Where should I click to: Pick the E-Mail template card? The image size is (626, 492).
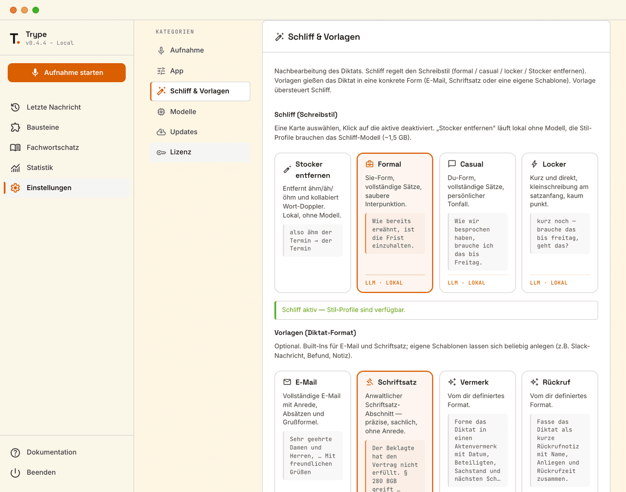click(x=313, y=431)
